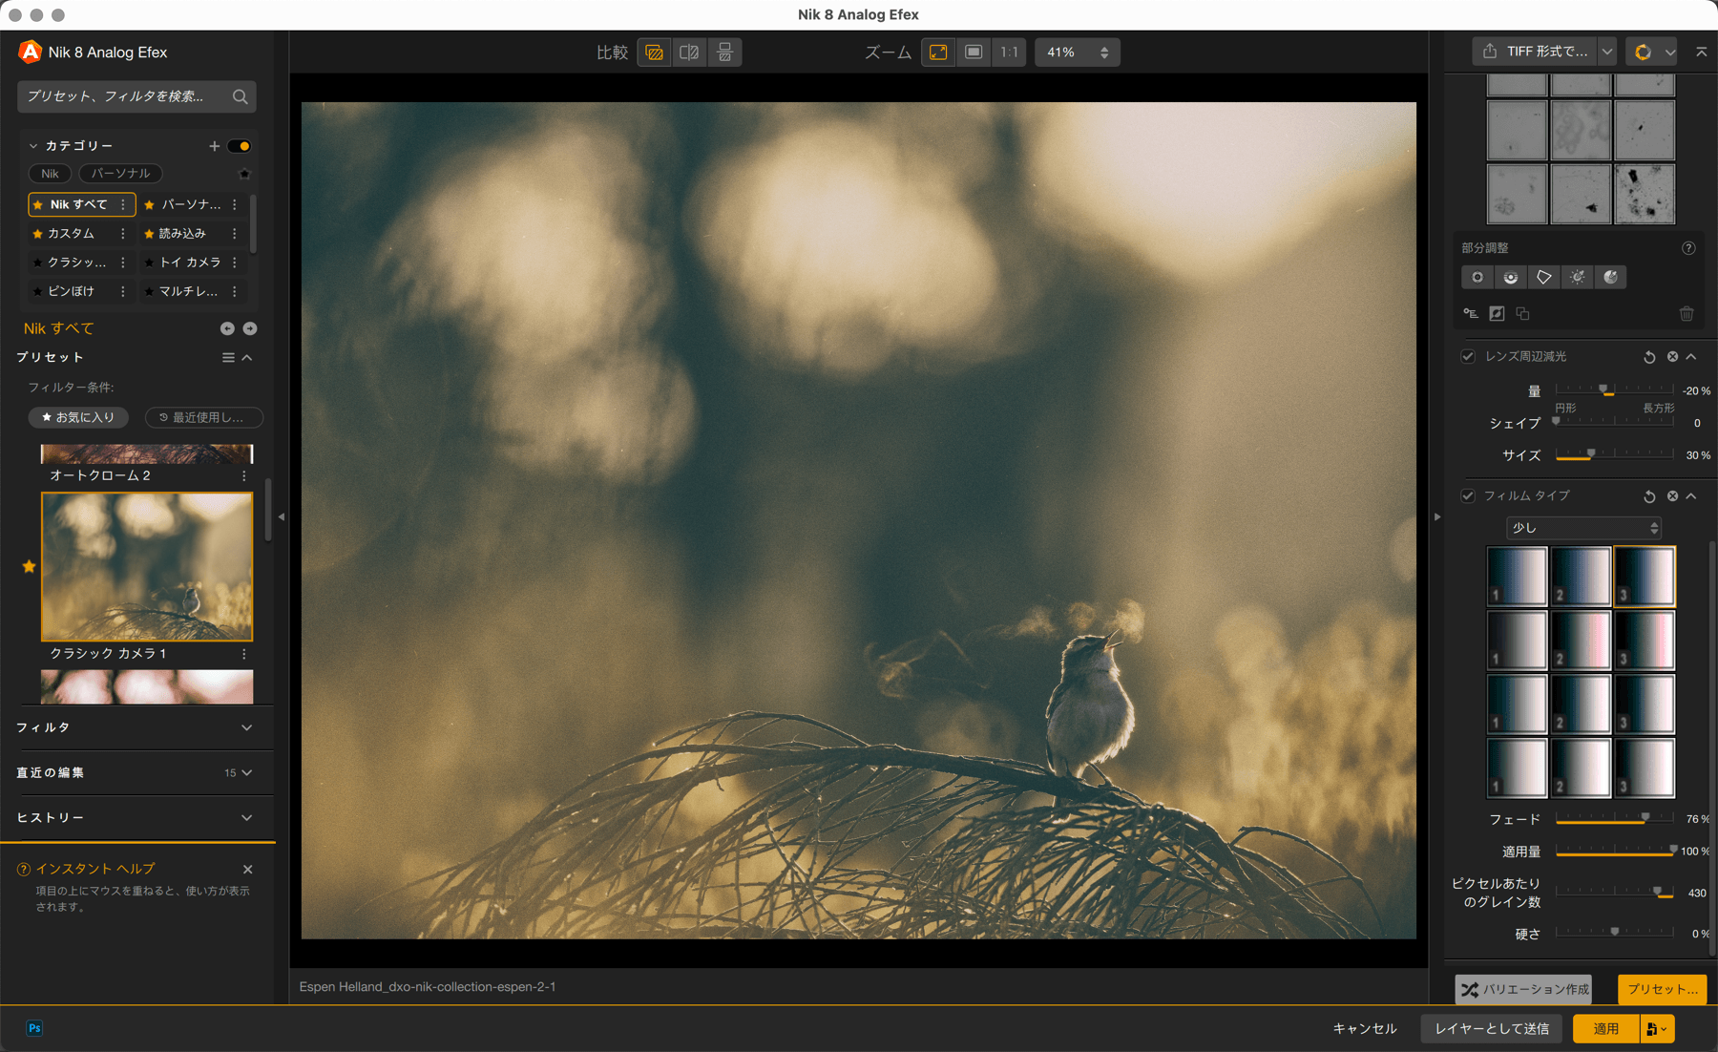The image size is (1718, 1052).
Task: Click the プリセット... save button
Action: pos(1662,989)
